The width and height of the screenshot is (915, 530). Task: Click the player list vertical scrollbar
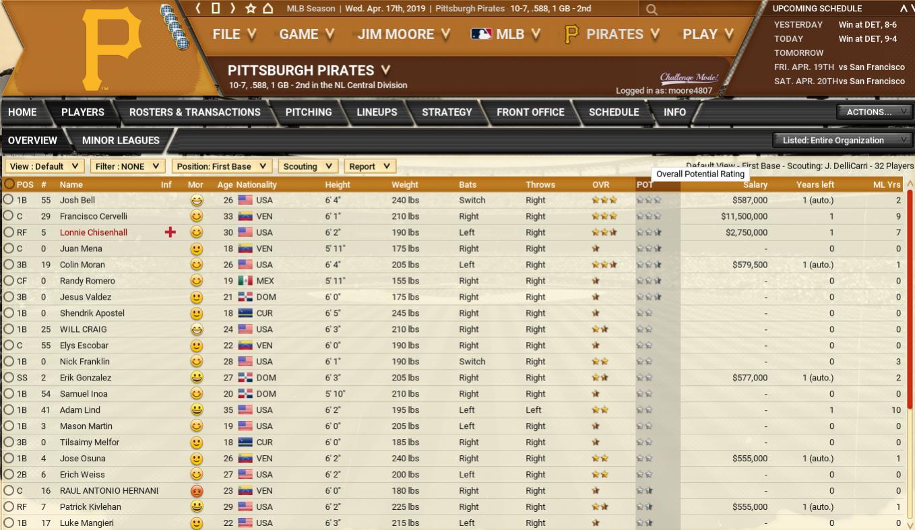(910, 337)
